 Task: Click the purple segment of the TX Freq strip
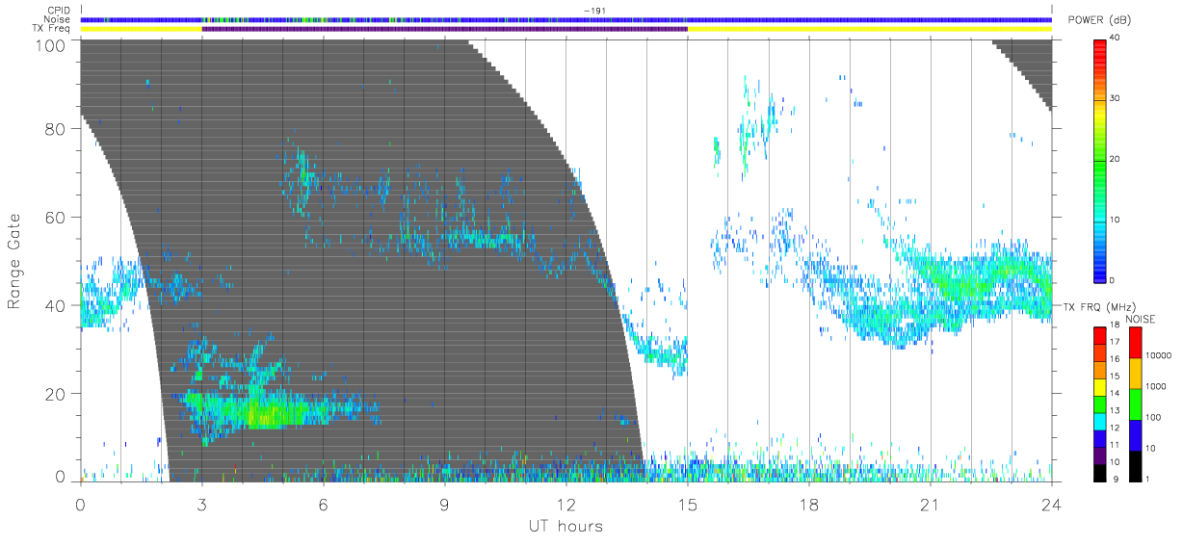pos(444,29)
